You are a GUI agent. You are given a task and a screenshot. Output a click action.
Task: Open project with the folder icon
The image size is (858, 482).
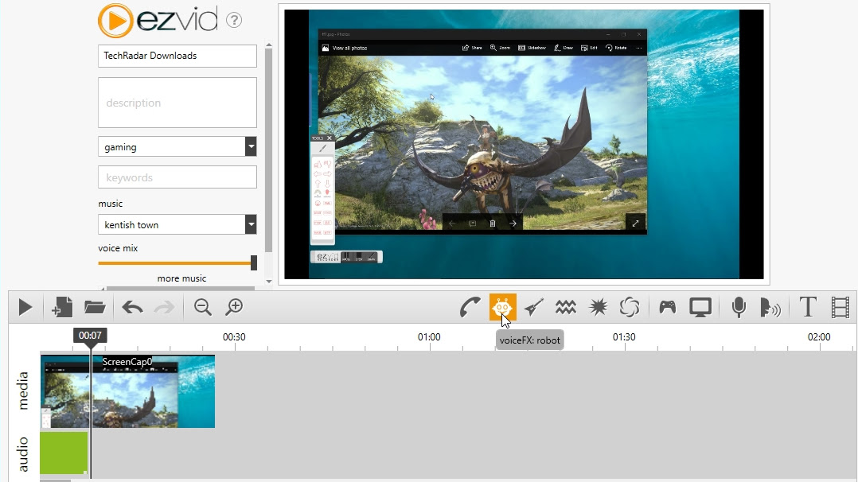coord(95,307)
